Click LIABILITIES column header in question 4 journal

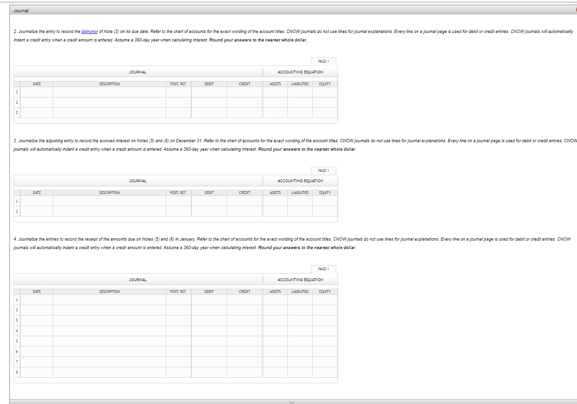point(300,291)
